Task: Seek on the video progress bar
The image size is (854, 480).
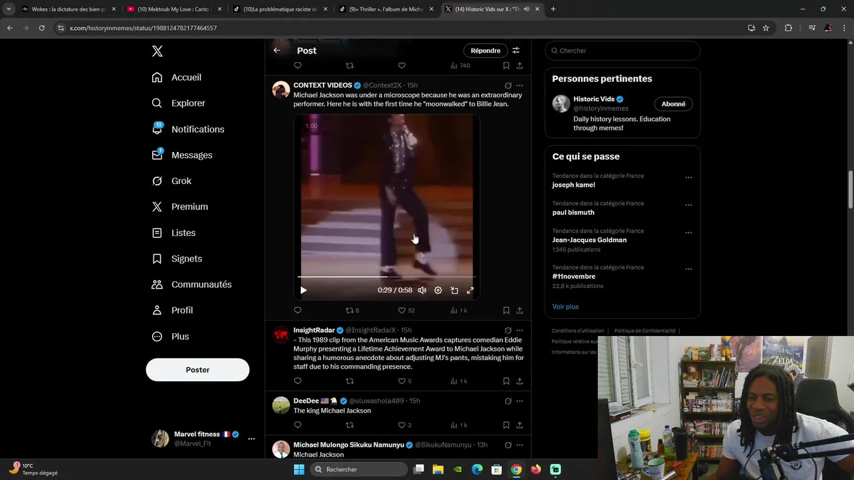Action: [386, 277]
